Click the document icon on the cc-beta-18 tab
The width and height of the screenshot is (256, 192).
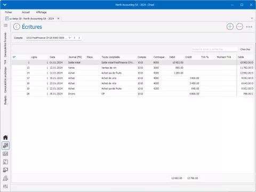[x=7, y=19]
